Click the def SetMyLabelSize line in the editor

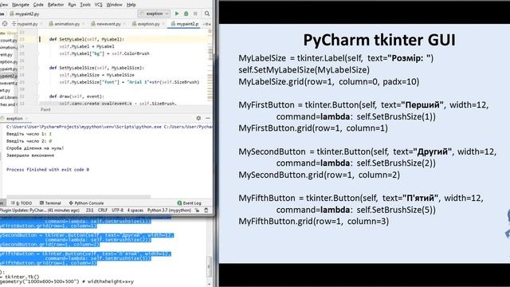pos(96,68)
